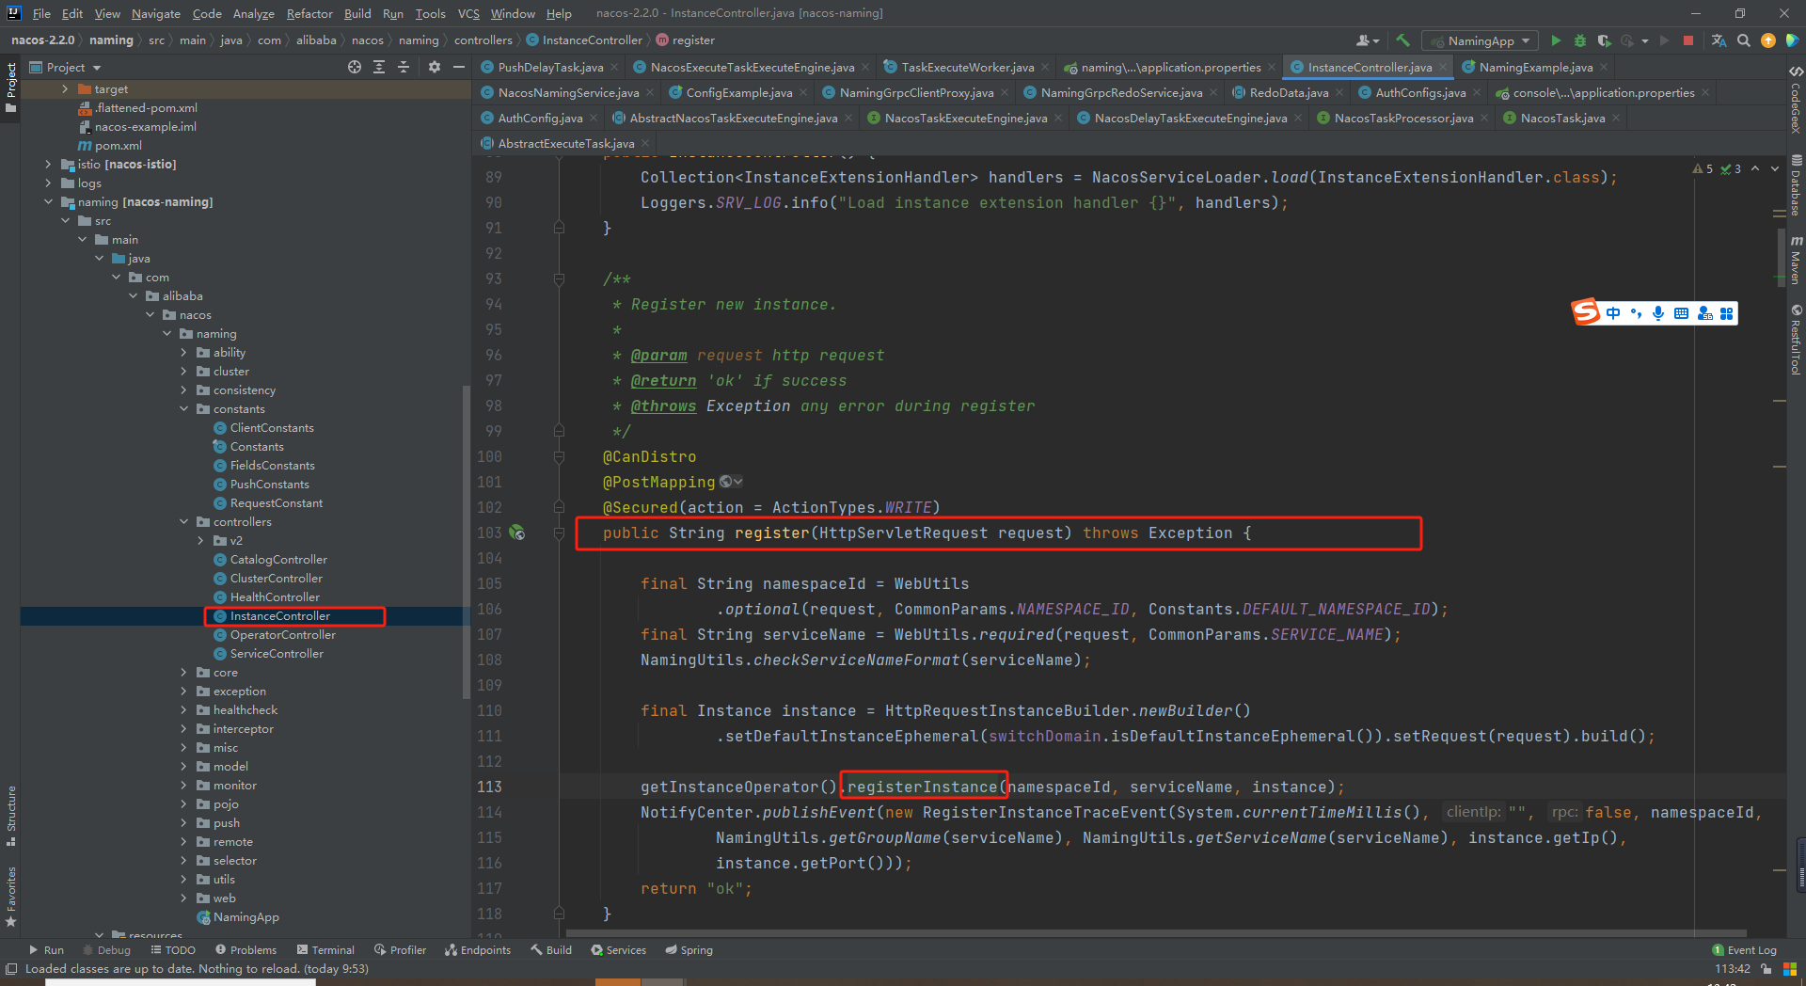Open the CodeGeeX side panel
Viewport: 1806px width, 986px height.
[x=1796, y=101]
